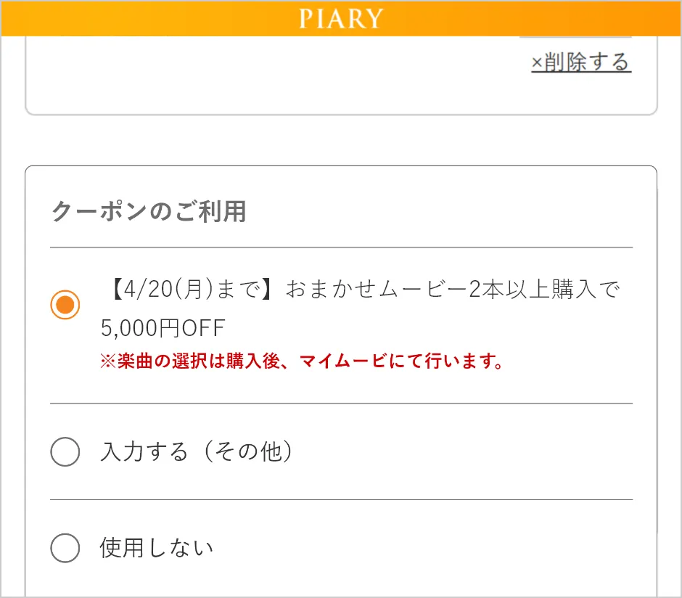682x598 pixels.
Task: Select the 使用しない radio button
Action: 65,548
